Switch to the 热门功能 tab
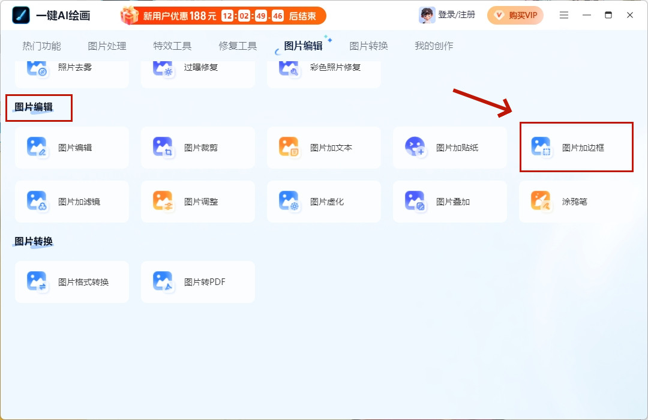Viewport: 648px width, 420px height. (41, 46)
